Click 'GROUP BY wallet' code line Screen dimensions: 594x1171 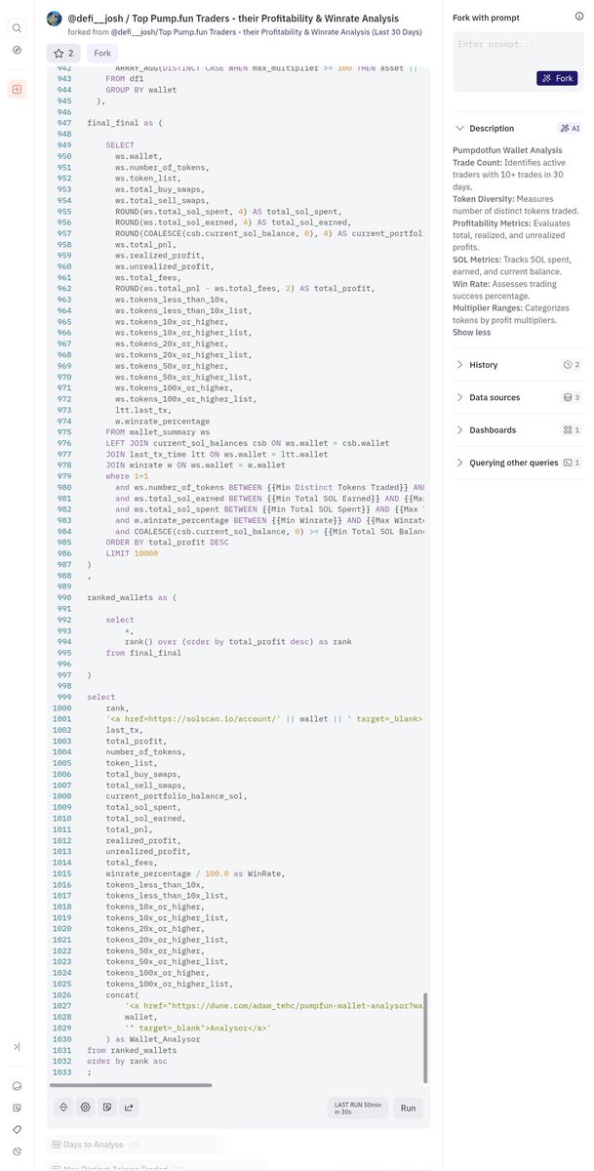click(141, 91)
